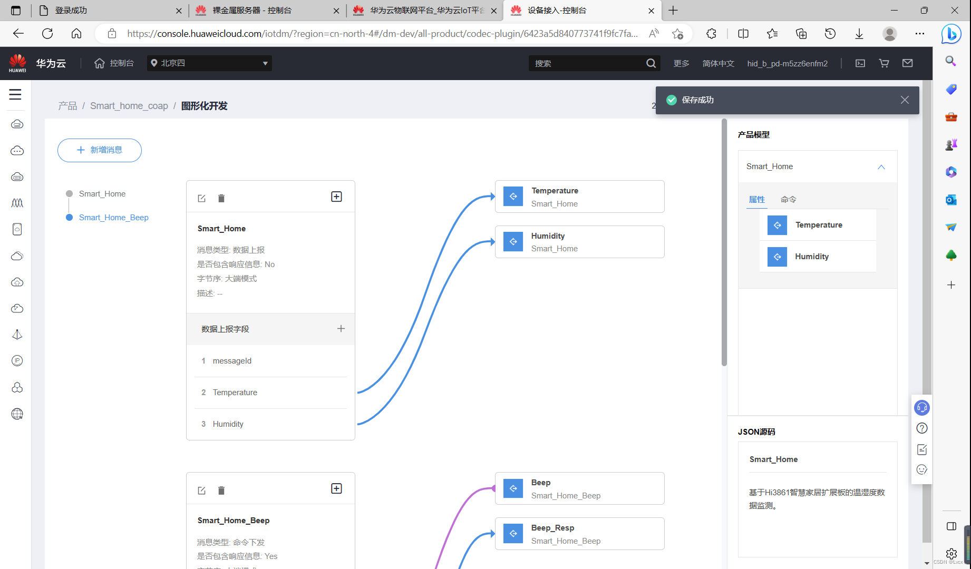
Task: Click the Temperature Smart_Home mapping node
Action: (x=579, y=197)
